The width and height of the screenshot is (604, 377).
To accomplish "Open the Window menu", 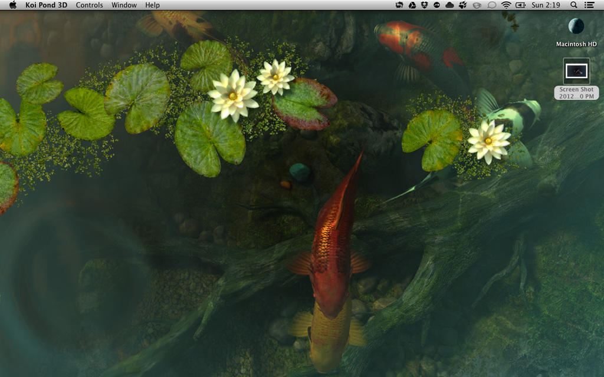I will pyautogui.click(x=124, y=5).
